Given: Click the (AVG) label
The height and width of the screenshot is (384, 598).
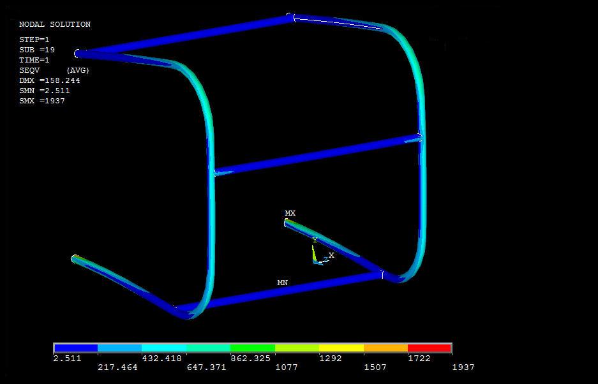Looking at the screenshot, I should click(78, 71).
